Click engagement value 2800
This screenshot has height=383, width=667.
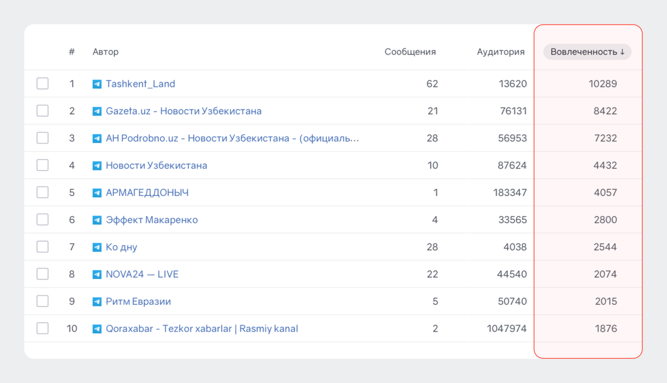605,220
